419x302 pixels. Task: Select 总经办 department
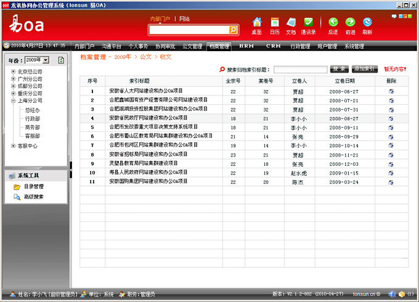[x=32, y=110]
